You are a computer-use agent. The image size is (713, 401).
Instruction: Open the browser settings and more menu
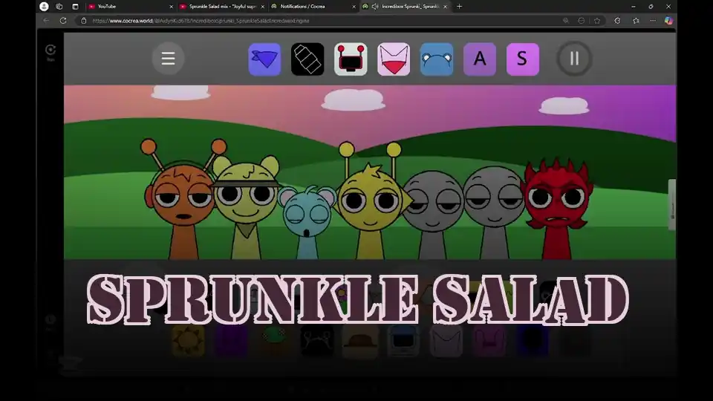point(653,21)
